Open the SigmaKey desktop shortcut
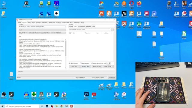This screenshot has height=108, width=192. point(124,4)
